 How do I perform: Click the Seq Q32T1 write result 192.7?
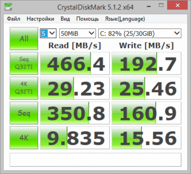[x=147, y=63]
